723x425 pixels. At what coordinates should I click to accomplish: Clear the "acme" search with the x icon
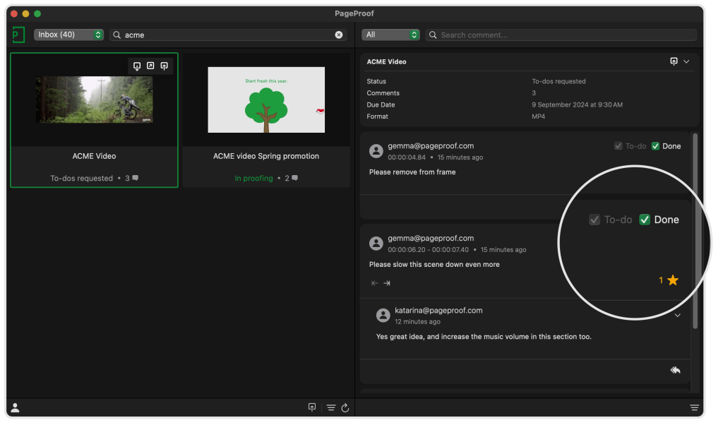tap(339, 35)
